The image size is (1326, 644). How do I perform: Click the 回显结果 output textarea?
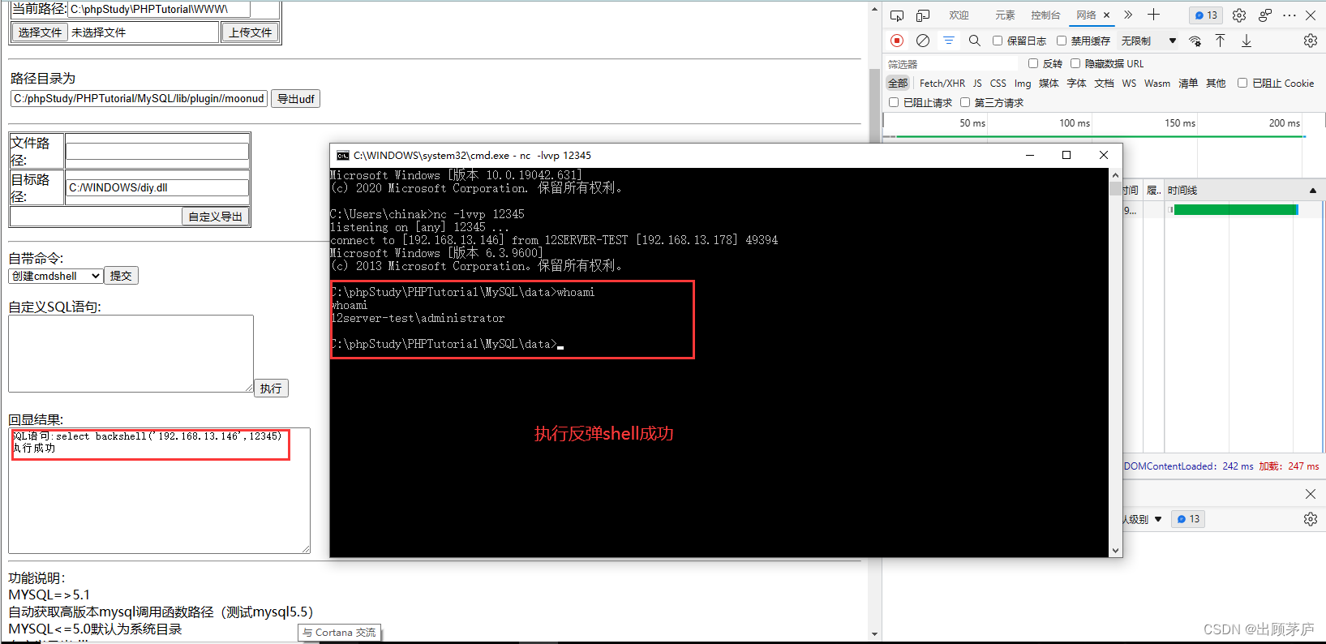click(x=160, y=491)
